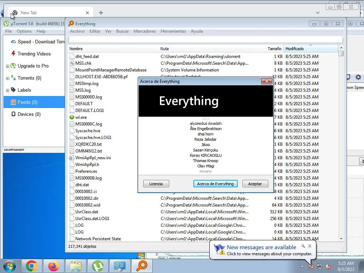364x273 pixels.
Task: Click the Trending Videos lightning icon
Action: 14,54
